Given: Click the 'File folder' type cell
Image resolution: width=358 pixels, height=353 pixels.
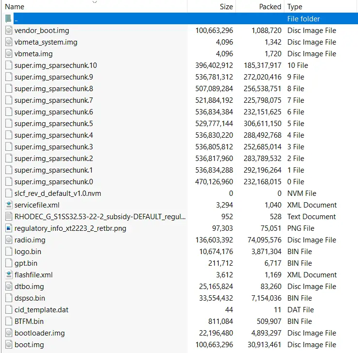Looking at the screenshot, I should tap(303, 19).
